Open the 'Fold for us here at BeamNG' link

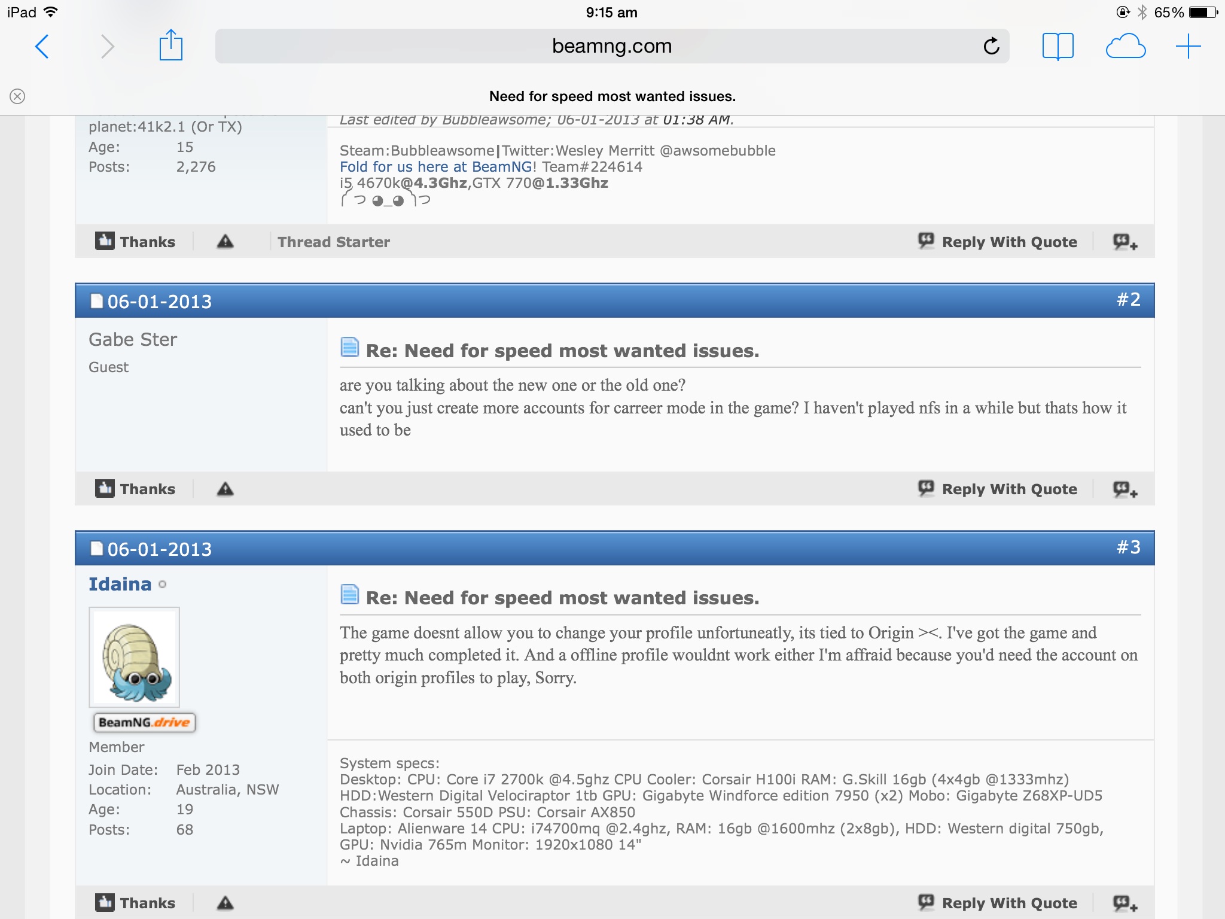[436, 167]
